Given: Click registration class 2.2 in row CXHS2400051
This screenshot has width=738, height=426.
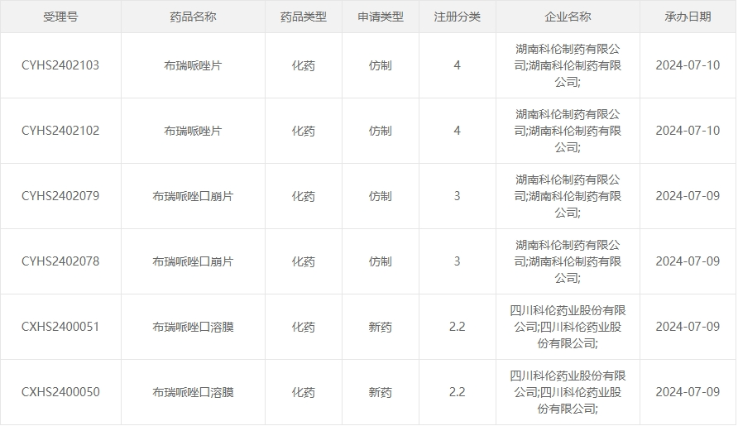Looking at the screenshot, I should click(457, 327).
